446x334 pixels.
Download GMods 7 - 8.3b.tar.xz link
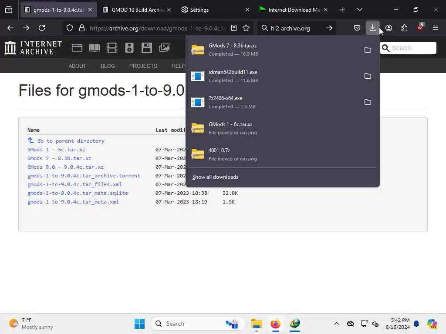pyautogui.click(x=59, y=158)
